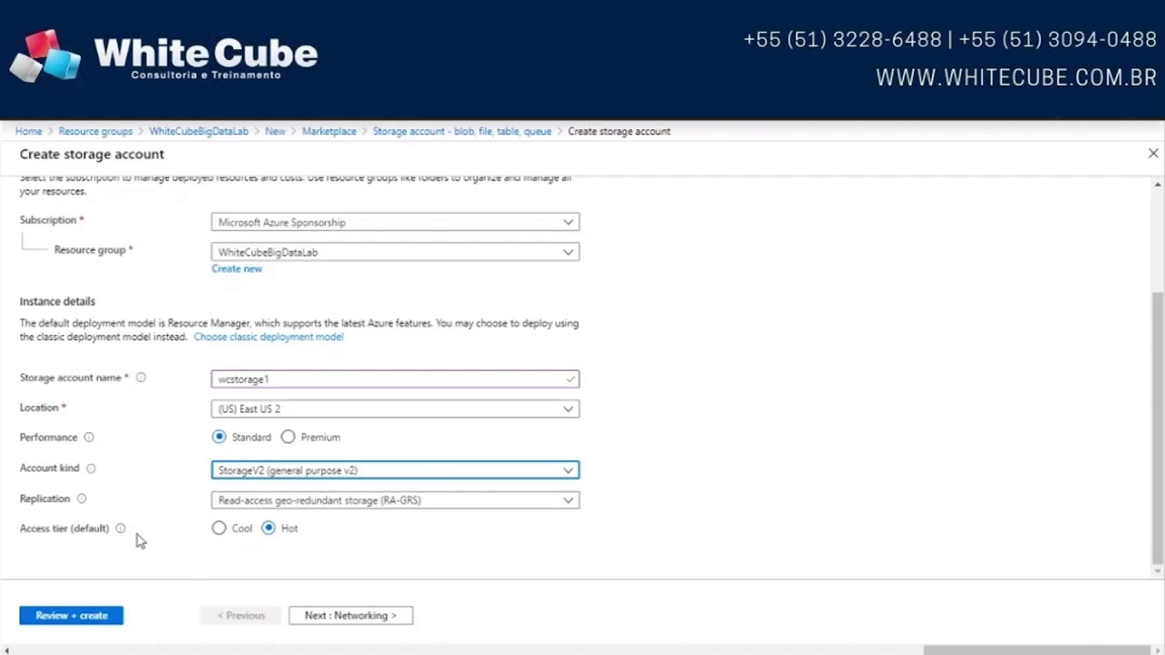Image resolution: width=1165 pixels, height=655 pixels.
Task: Open the WhiteCubeBigDataLab breadcrumb
Action: (x=198, y=131)
